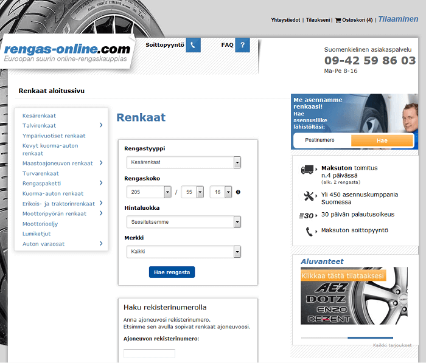Image resolution: width=426 pixels, height=363 pixels.
Task: Open Kevyt kuorma-auton renkaat category
Action: 51,150
